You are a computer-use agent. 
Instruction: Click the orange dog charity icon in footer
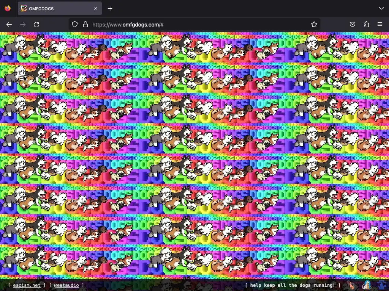(351, 285)
